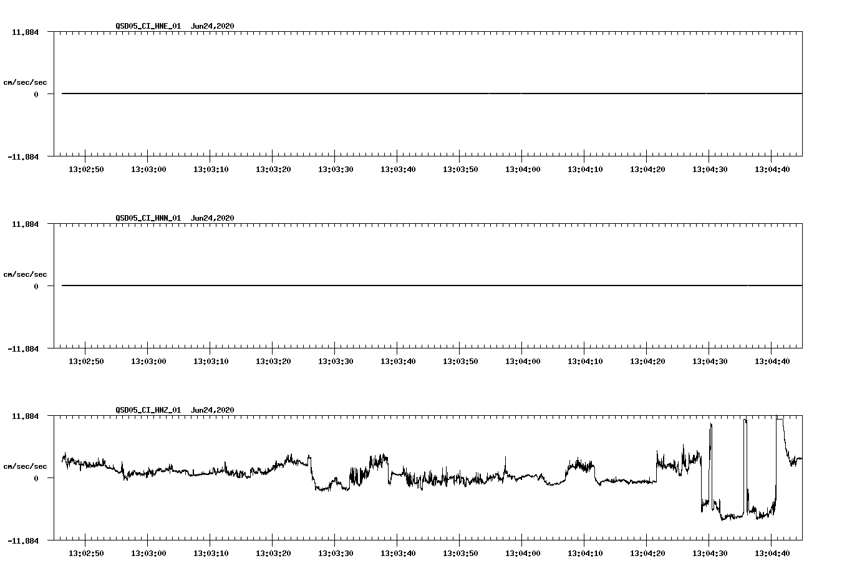Viewport: 847px width, 576px height.
Task: Click the 13:03:30 time label under HNZ plot
Action: pos(336,554)
